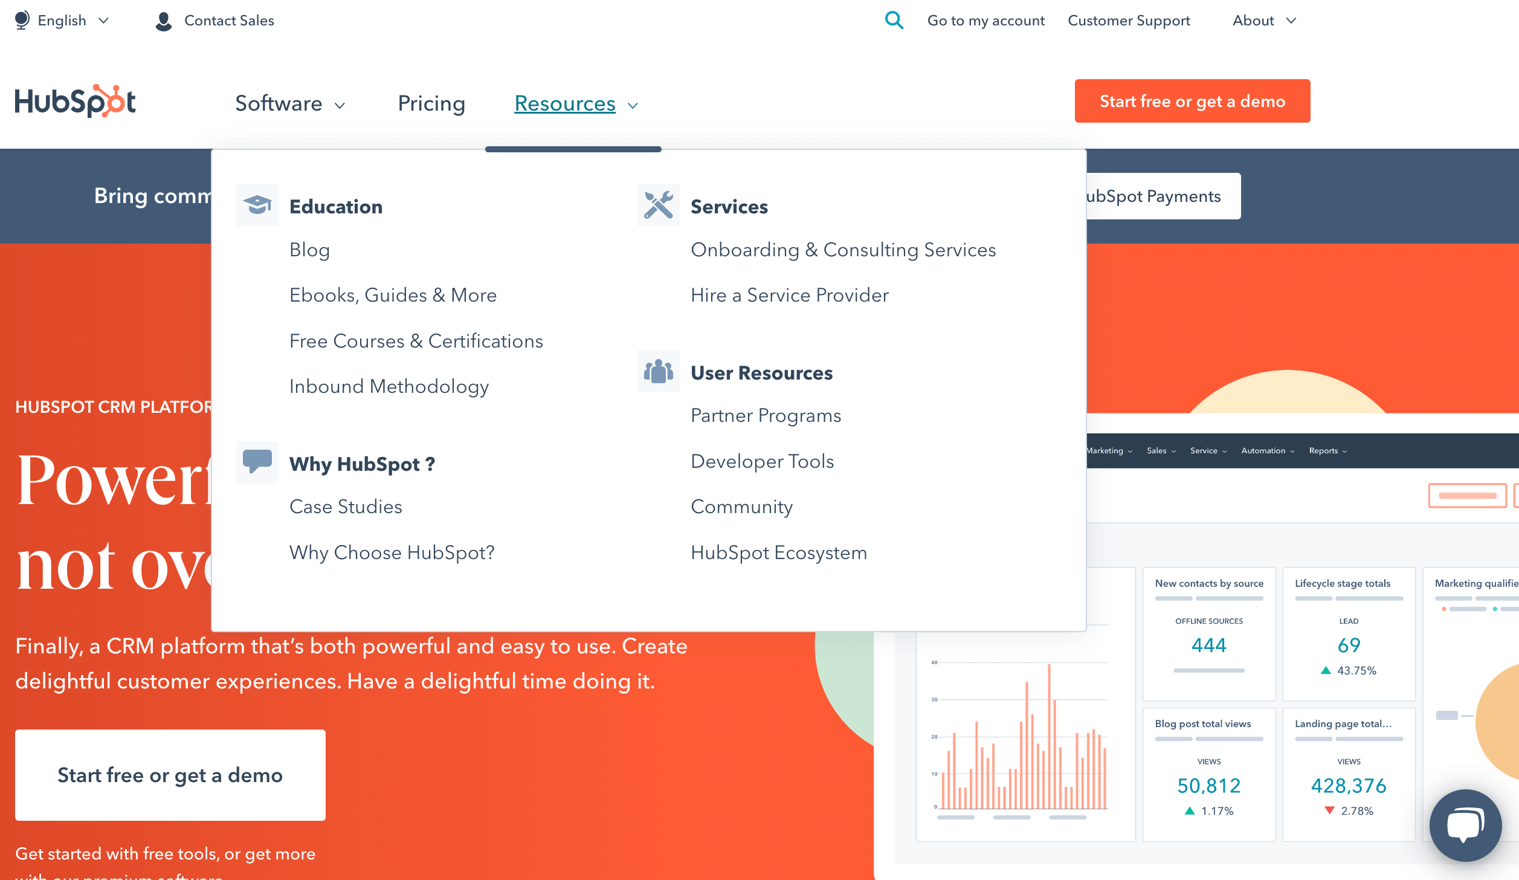
Task: Open Marketing dropdown in dashboard preview
Action: pos(1109,451)
